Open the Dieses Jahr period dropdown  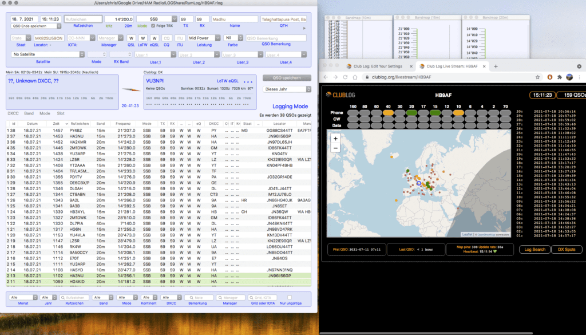click(286, 89)
